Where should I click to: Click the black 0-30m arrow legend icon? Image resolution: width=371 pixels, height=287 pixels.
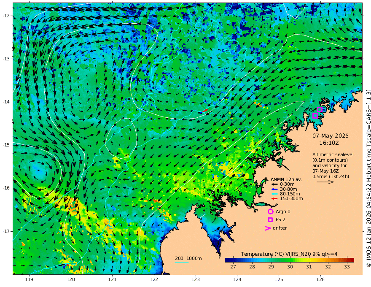(274, 184)
